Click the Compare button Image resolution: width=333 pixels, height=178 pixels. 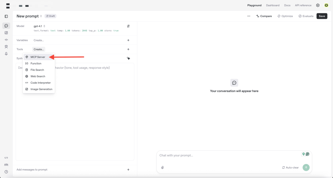pos(264,16)
